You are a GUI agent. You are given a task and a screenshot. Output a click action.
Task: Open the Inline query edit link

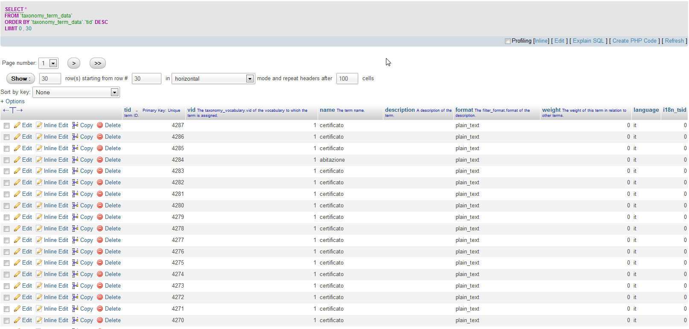(541, 41)
